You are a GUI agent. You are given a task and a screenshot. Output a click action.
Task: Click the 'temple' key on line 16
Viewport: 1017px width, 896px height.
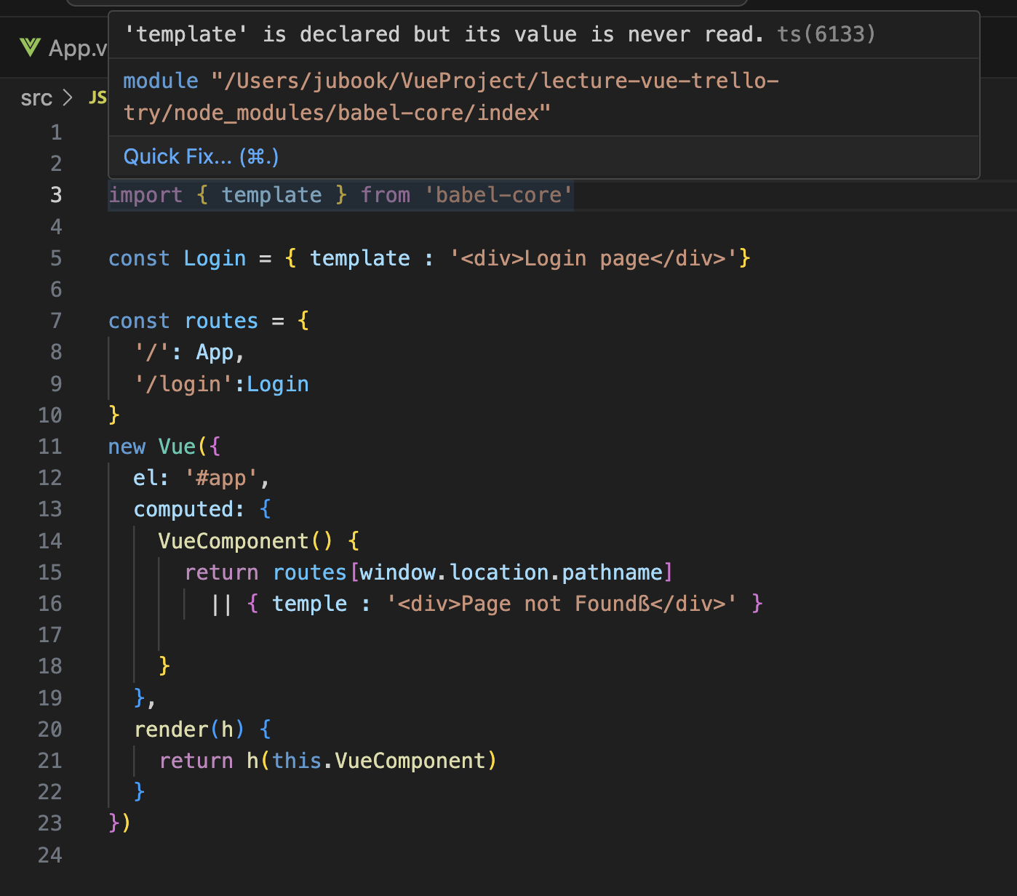click(310, 604)
